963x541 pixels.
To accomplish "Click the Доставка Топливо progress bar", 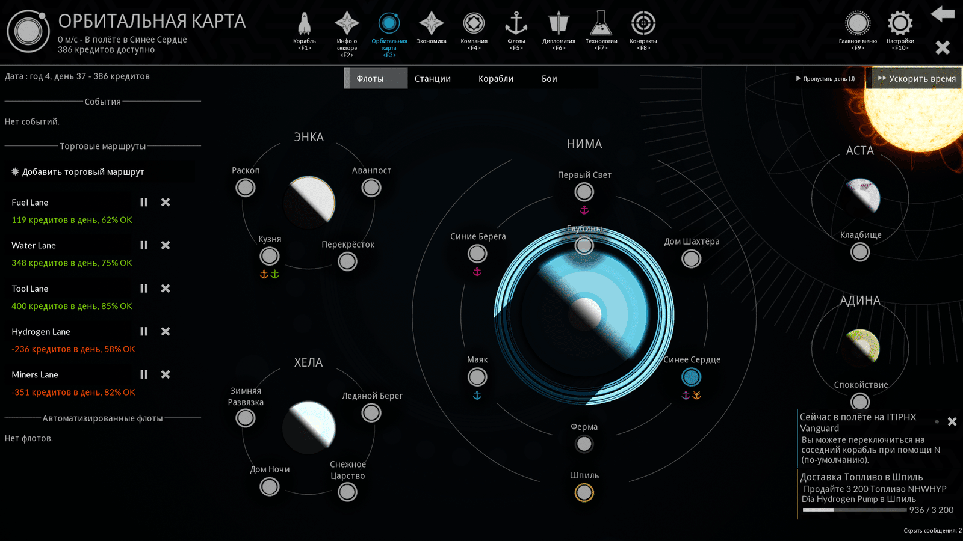I will pyautogui.click(x=855, y=510).
